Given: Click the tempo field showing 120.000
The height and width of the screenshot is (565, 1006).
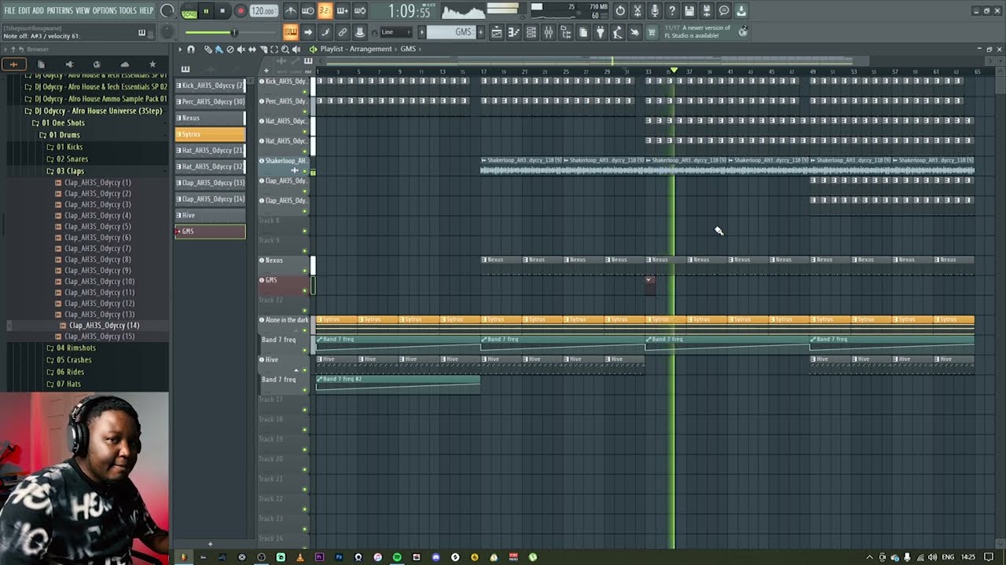Looking at the screenshot, I should [263, 11].
